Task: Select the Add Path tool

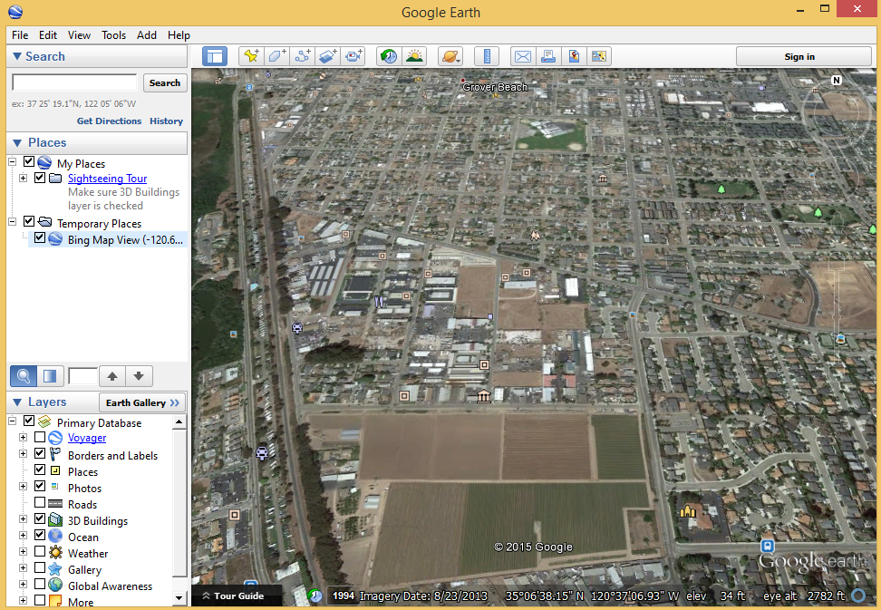Action: coord(303,56)
